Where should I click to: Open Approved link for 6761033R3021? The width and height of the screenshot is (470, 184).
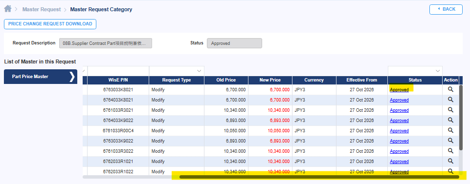[x=399, y=110]
